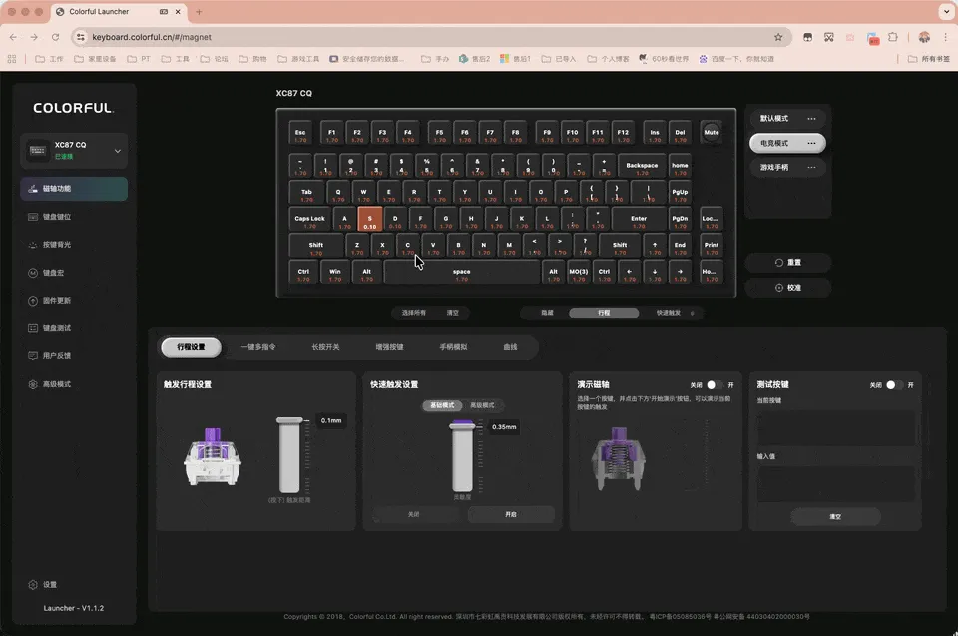958x636 pixels.
Task: Open the 60秒看世界 bookmark
Action: tap(664, 59)
